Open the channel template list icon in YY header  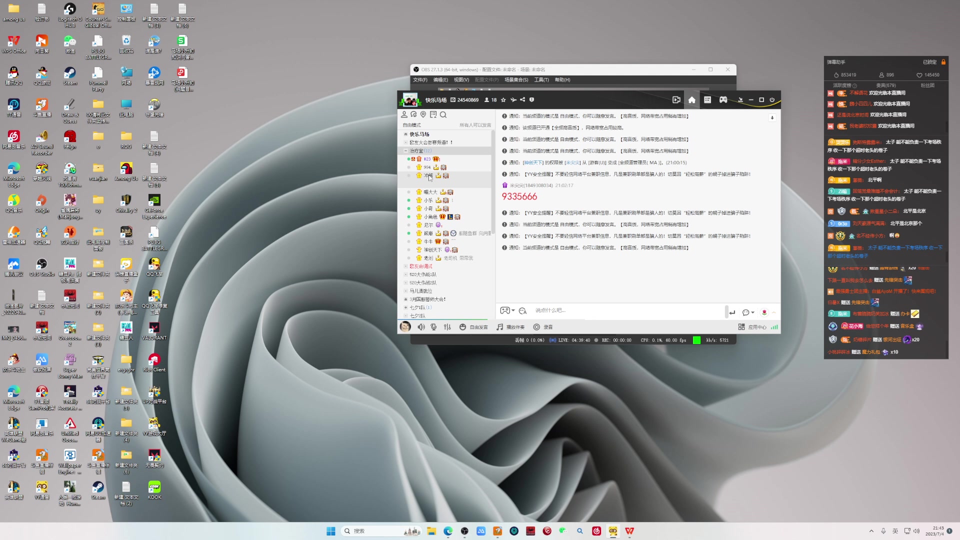pyautogui.click(x=707, y=100)
